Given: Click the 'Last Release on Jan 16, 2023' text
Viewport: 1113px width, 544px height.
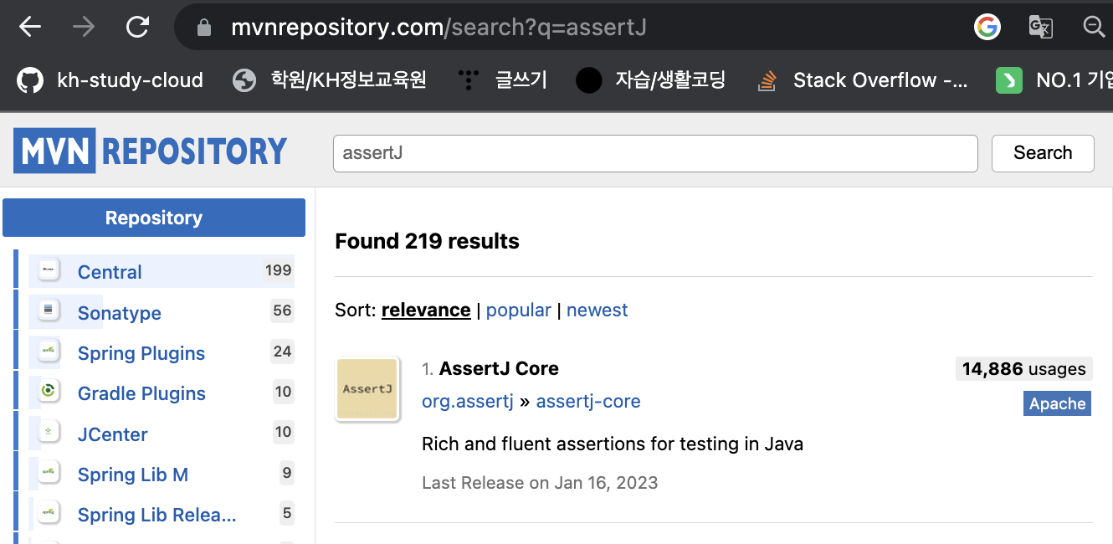Looking at the screenshot, I should tap(540, 483).
